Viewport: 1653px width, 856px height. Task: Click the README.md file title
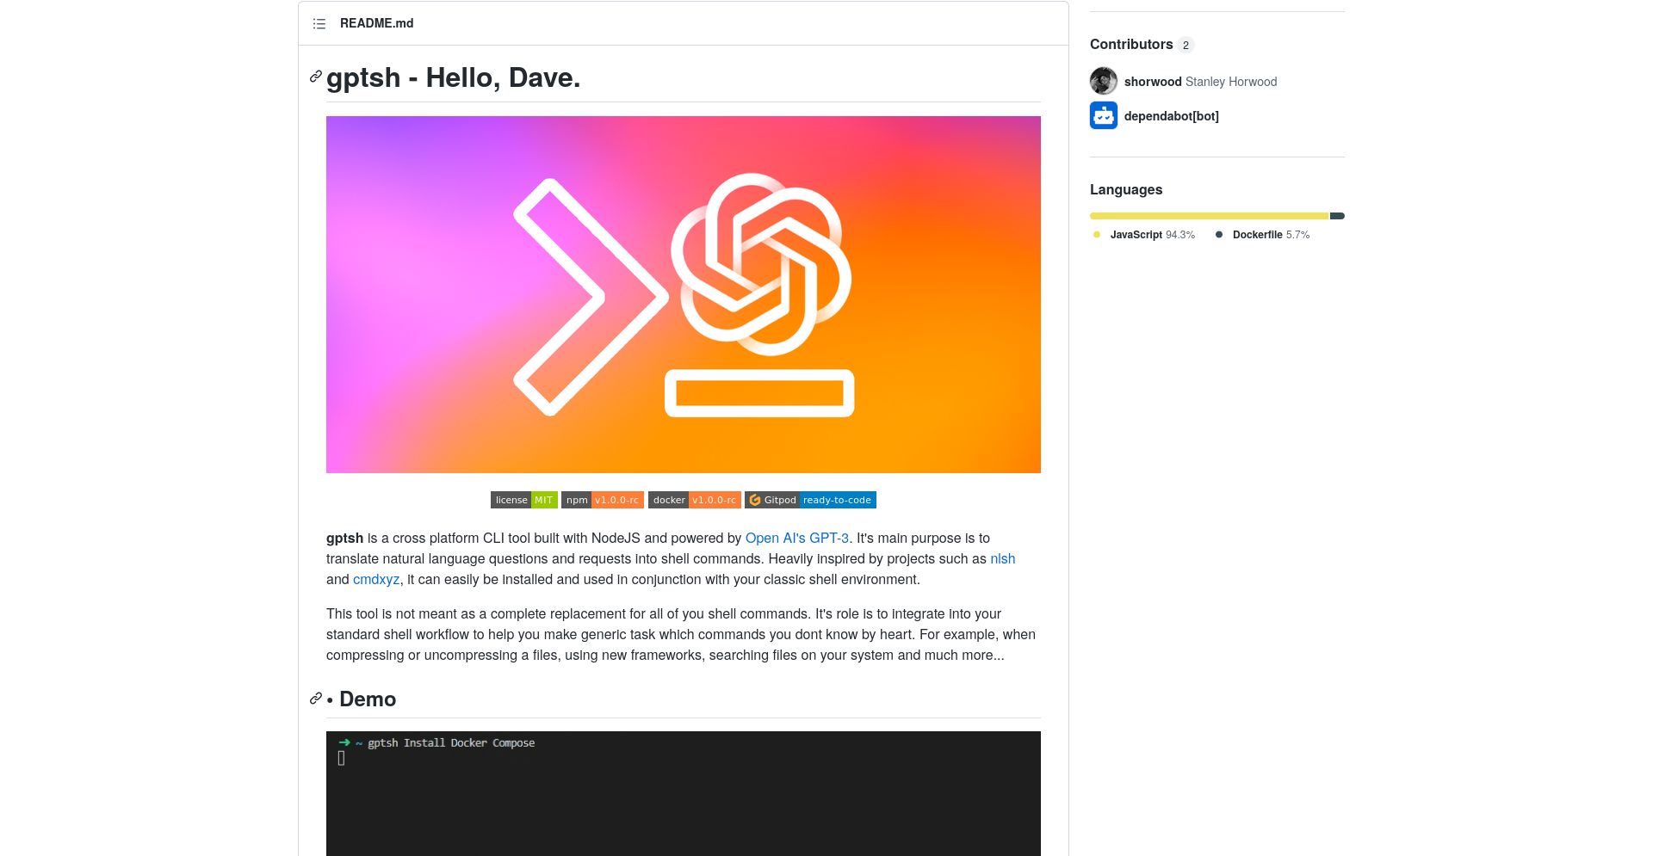377,23
